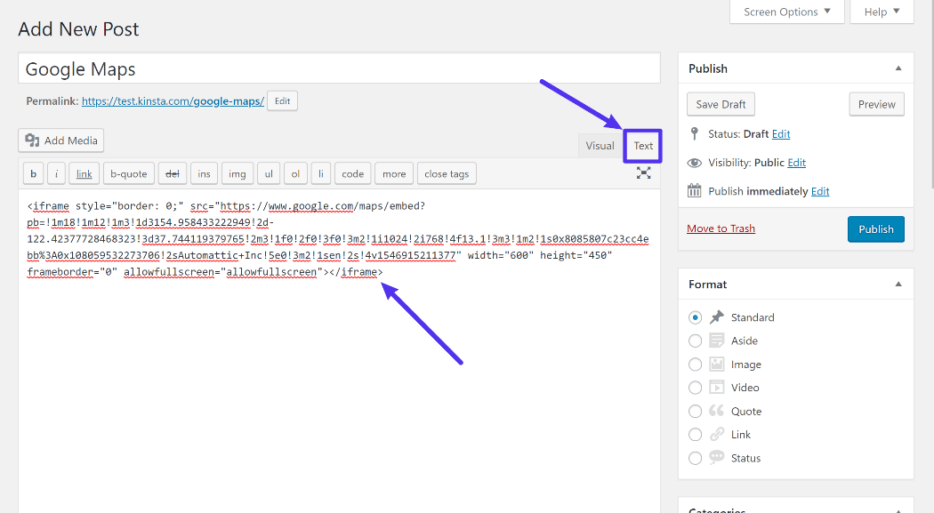Image resolution: width=934 pixels, height=513 pixels.
Task: Collapse the Publish panel
Action: tap(898, 68)
